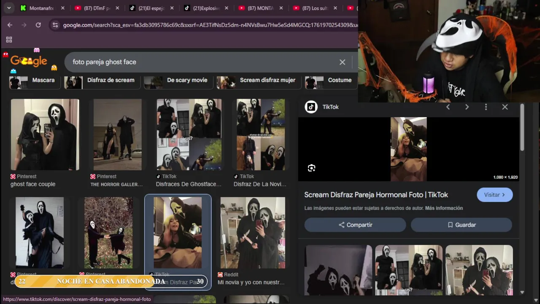
Task: Click the 'Guardar' save button
Action: (462, 225)
